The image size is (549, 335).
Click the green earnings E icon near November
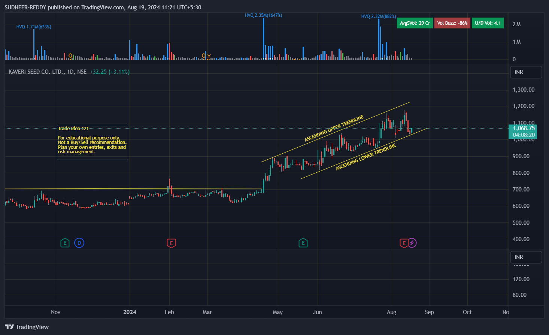click(x=65, y=243)
